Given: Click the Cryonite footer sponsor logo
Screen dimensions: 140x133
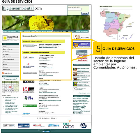Looking at the screenshot, I should click(x=54, y=126).
